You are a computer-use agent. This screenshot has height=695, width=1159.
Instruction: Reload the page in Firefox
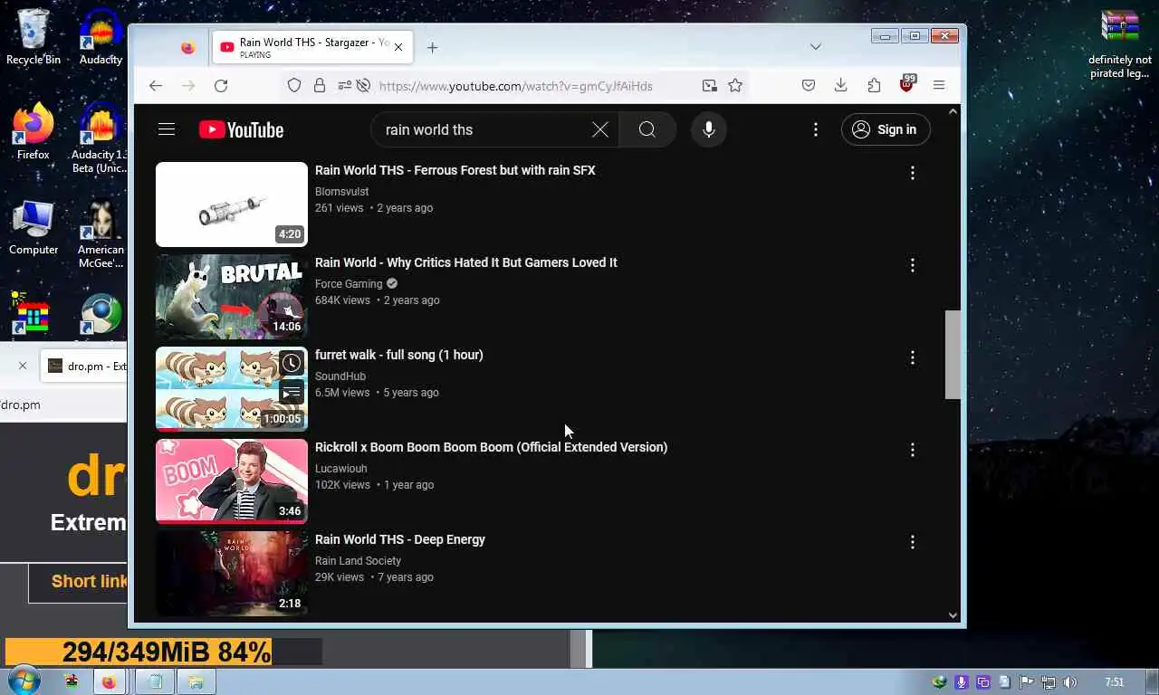(x=221, y=85)
